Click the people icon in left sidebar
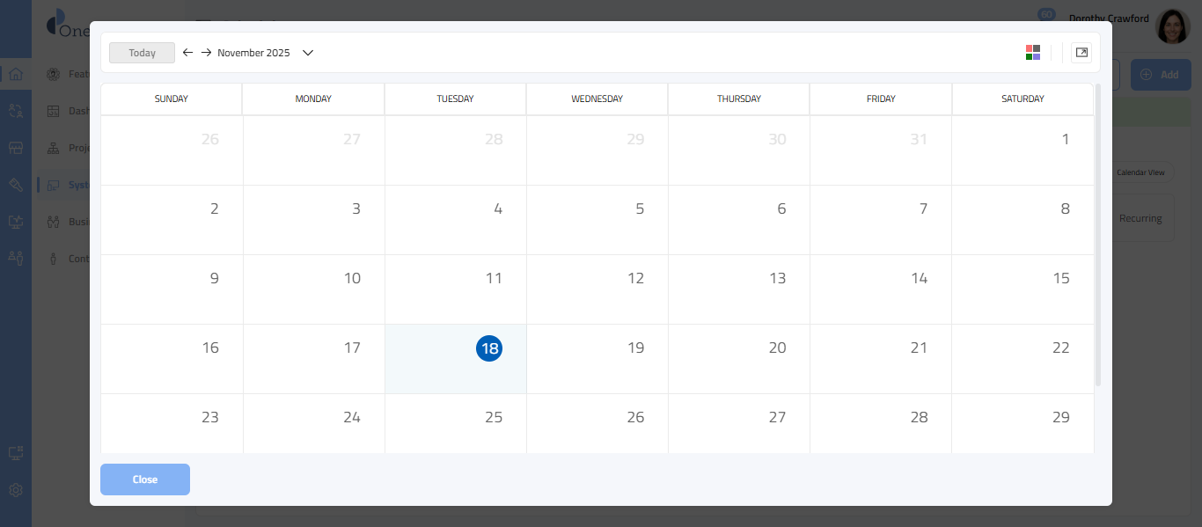This screenshot has width=1202, height=527. click(x=15, y=258)
